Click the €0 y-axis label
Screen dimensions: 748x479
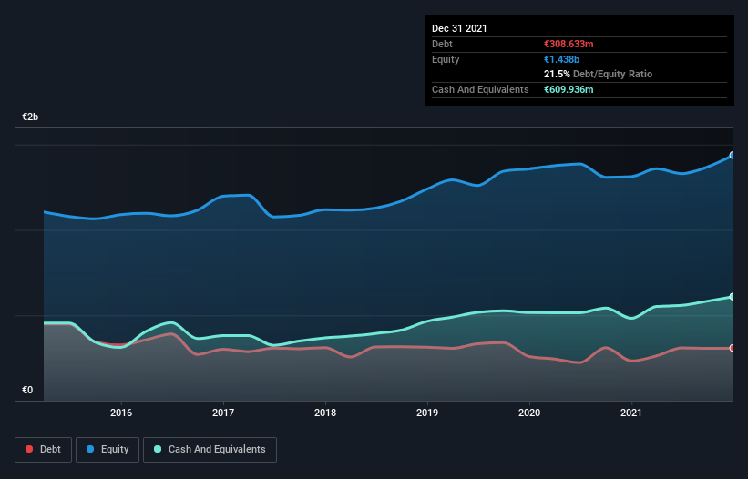point(27,390)
